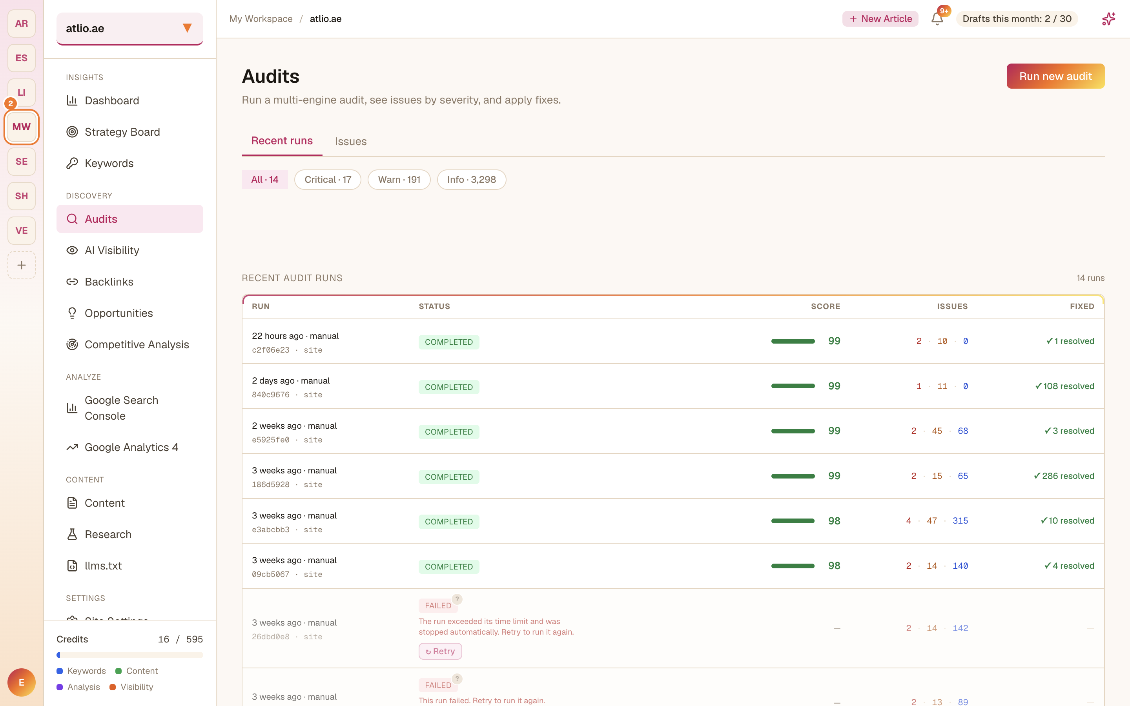Switch to the LI workspace
Screen dimensions: 1130x706
tap(22, 93)
